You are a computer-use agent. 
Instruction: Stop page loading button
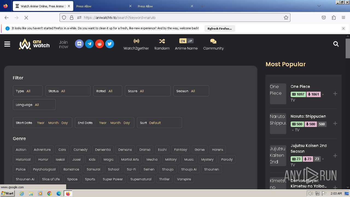point(26,18)
